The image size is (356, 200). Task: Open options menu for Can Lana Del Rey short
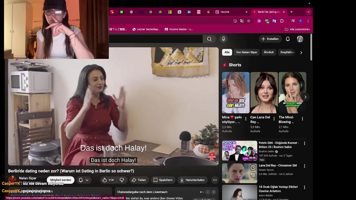point(274,119)
